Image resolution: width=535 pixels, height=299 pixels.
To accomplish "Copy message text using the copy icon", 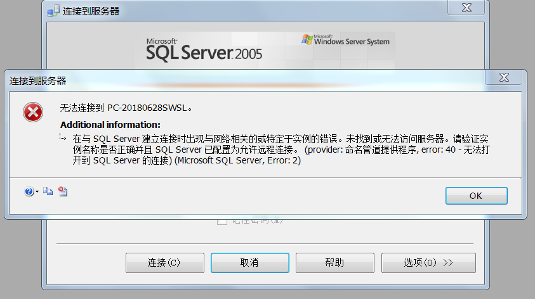I will click(48, 191).
